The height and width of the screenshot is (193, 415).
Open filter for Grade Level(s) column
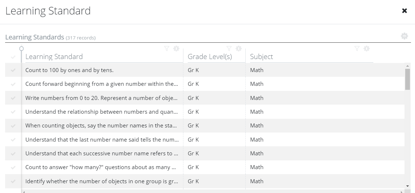tap(229, 49)
